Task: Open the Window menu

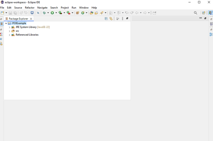Action: click(84, 7)
